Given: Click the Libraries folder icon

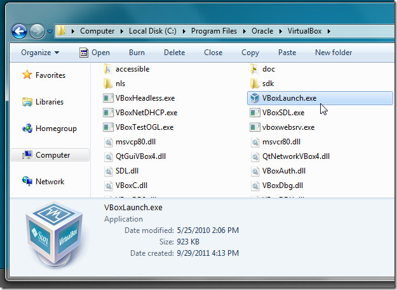Looking at the screenshot, I should (27, 102).
